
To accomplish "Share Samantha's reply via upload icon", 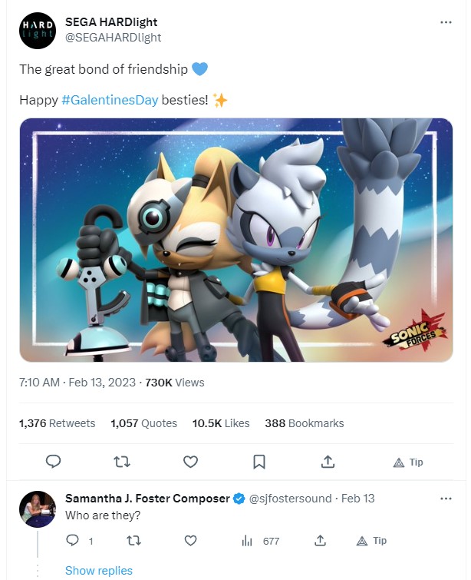I will click(x=320, y=540).
